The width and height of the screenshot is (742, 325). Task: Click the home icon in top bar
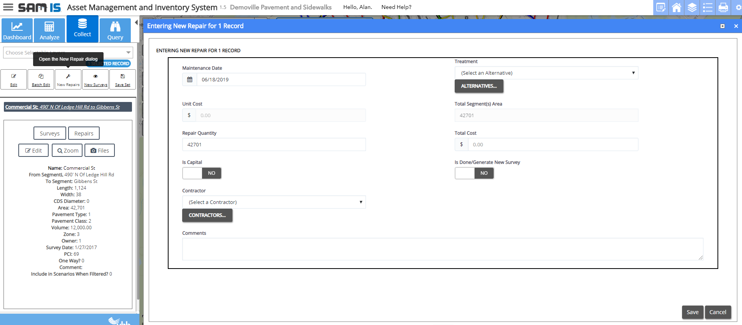tap(677, 7)
